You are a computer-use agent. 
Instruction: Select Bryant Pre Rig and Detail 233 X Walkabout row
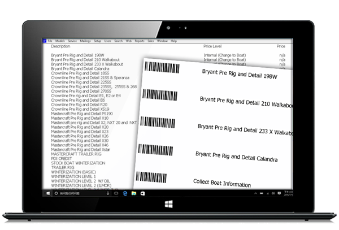click(x=87, y=64)
